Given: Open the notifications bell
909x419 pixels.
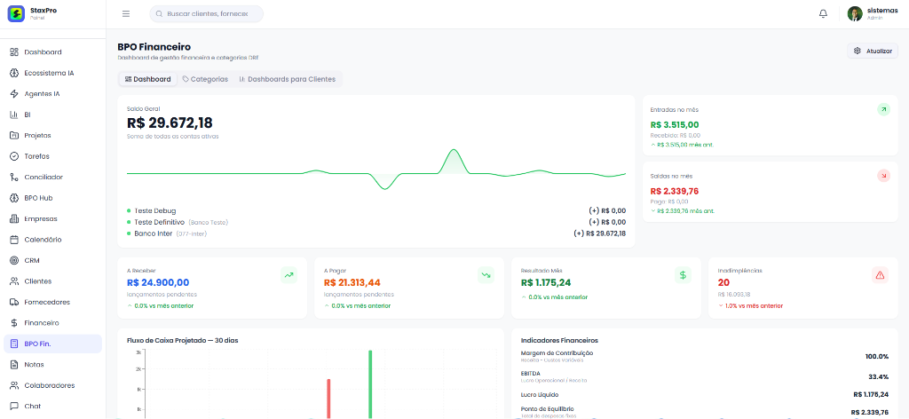Looking at the screenshot, I should click(823, 14).
